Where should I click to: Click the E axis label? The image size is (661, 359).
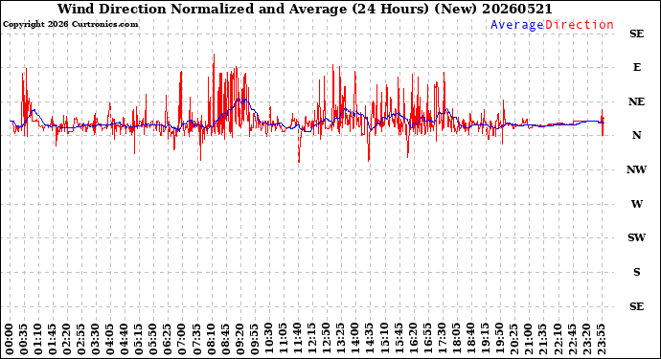pos(636,67)
